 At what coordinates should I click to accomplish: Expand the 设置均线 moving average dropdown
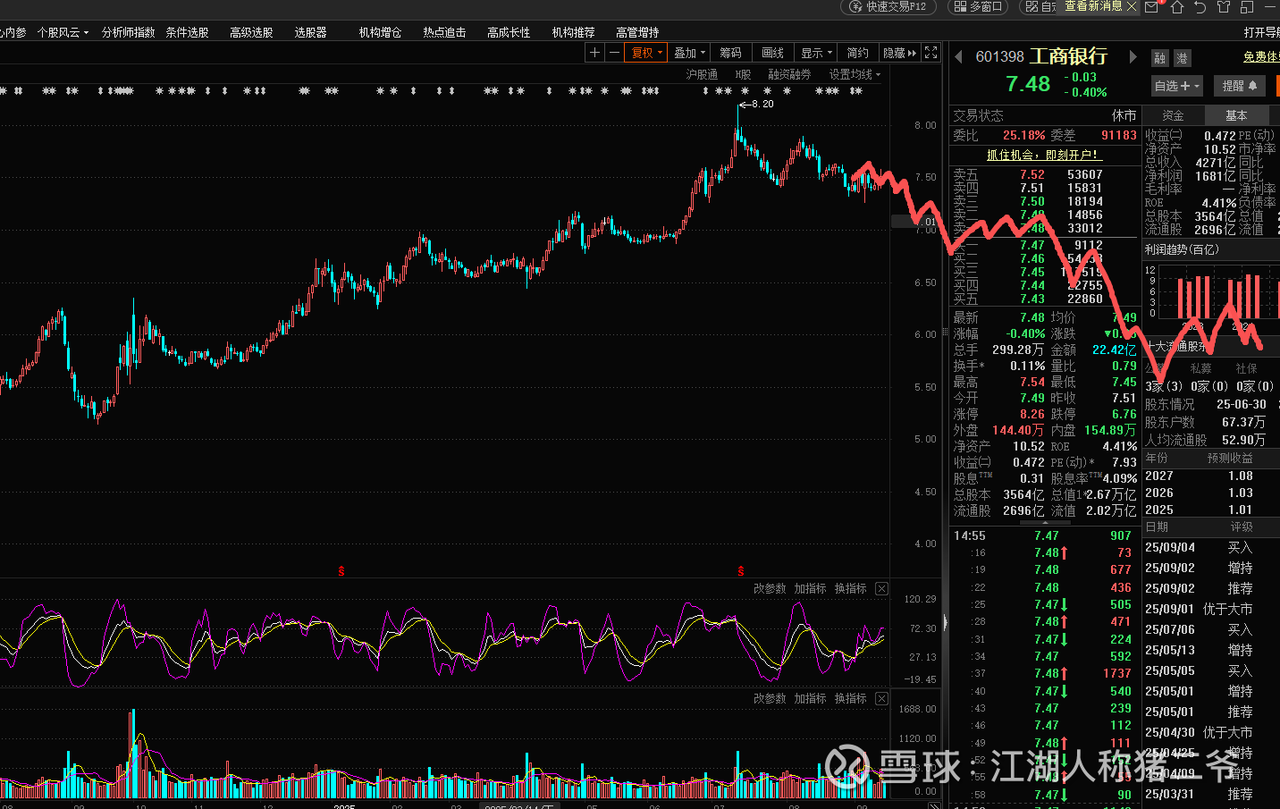coord(855,74)
